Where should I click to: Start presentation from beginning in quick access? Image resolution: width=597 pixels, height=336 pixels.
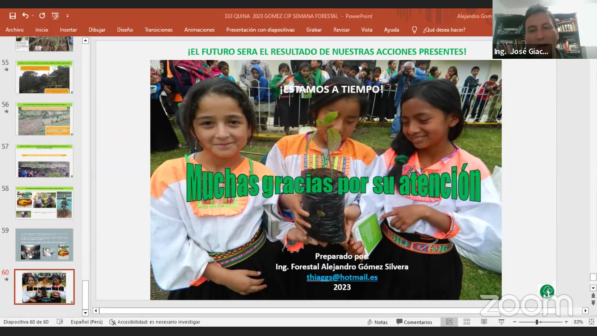55,16
